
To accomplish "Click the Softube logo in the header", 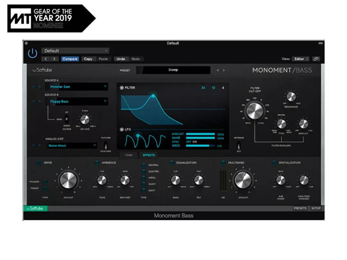I will [42, 70].
